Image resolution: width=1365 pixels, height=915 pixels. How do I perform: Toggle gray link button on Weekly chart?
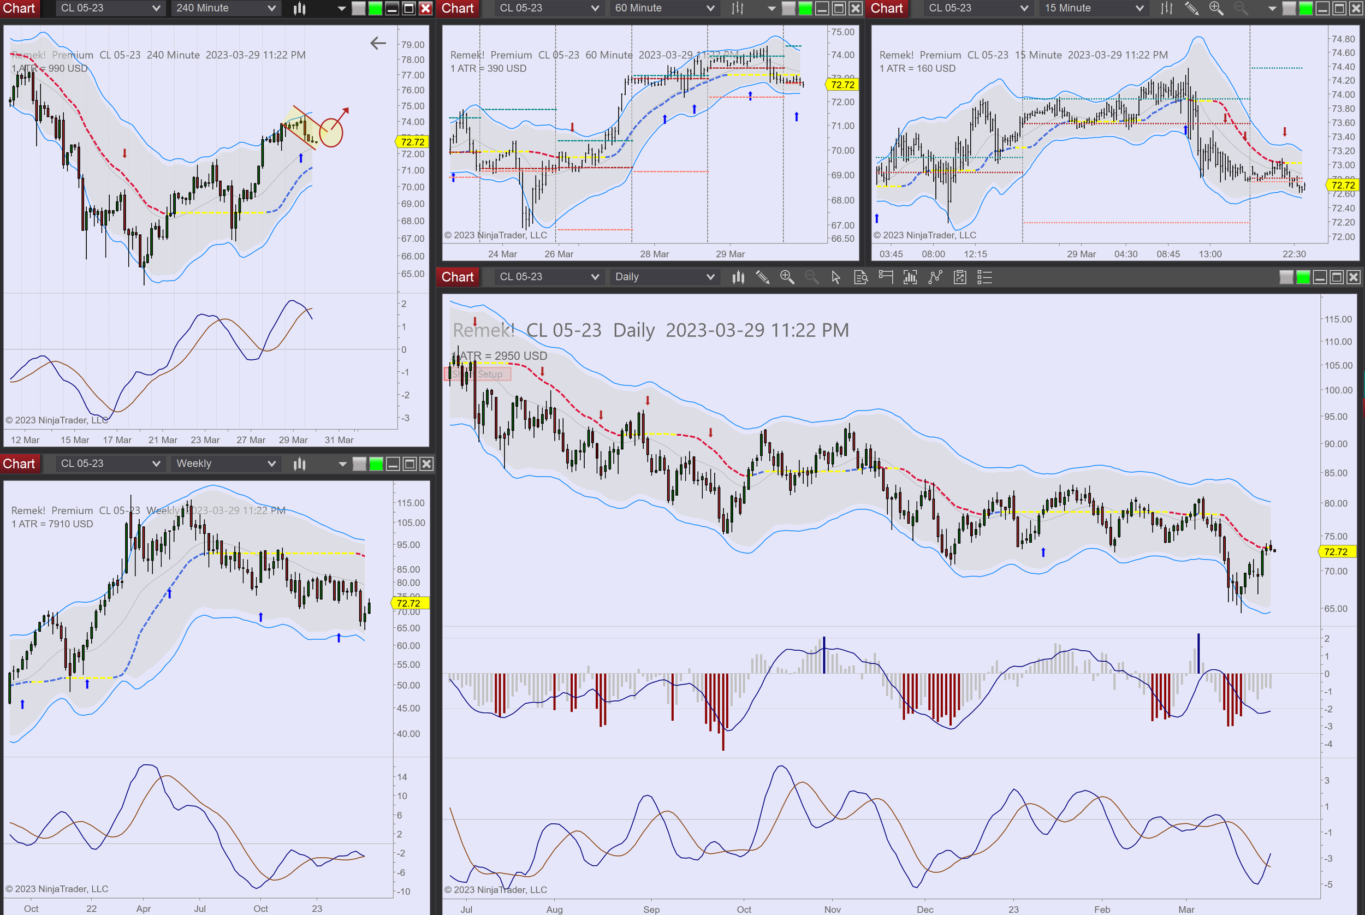tap(359, 464)
